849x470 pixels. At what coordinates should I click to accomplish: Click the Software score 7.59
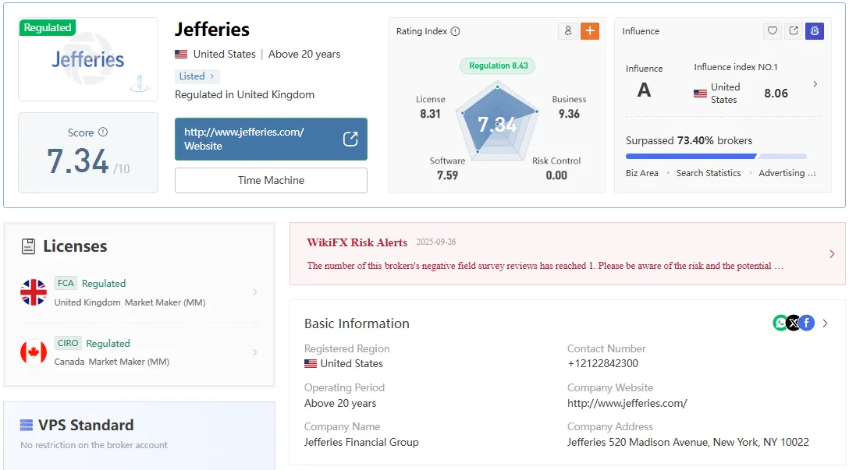447,175
